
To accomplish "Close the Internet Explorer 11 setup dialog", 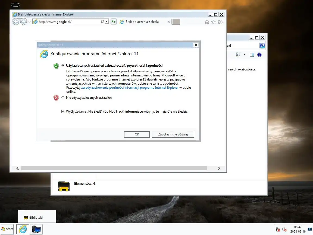I will 196,45.
